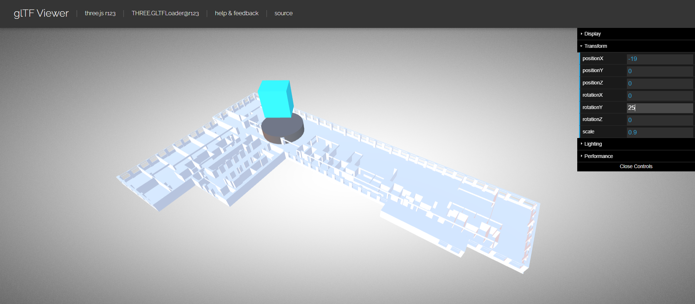Screen dimensions: 695x304
Task: Expand the Display folder
Action: [x=636, y=34]
